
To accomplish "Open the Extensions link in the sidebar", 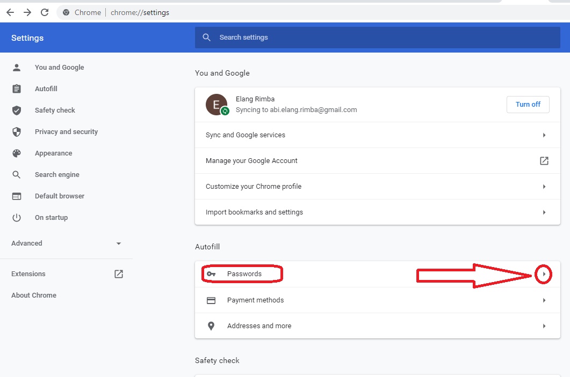I will (x=28, y=274).
